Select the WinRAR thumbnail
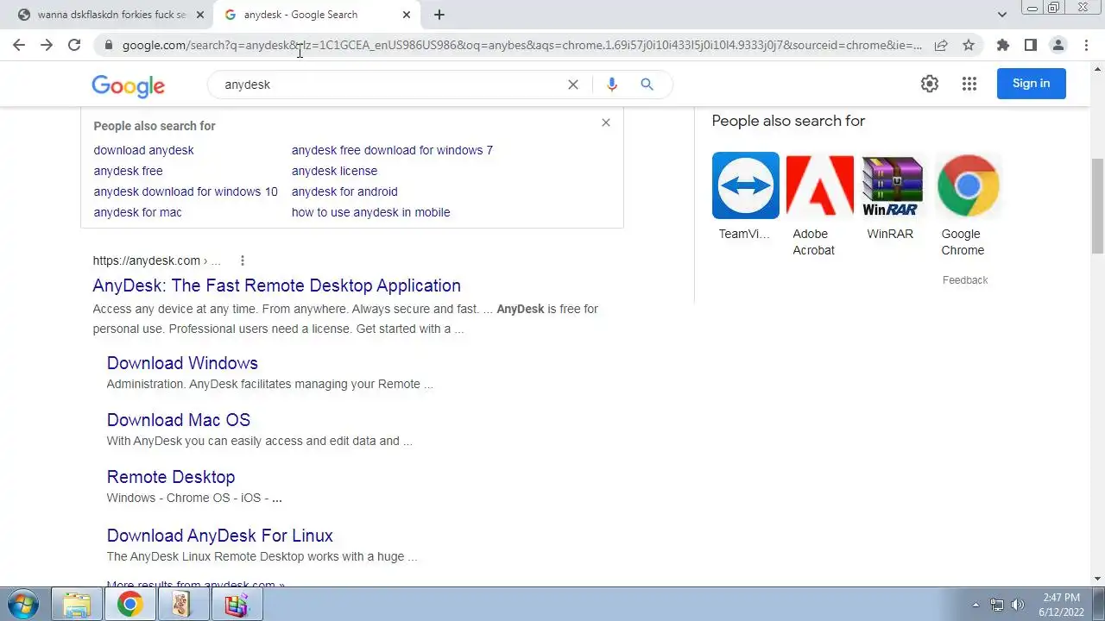 pos(893,185)
